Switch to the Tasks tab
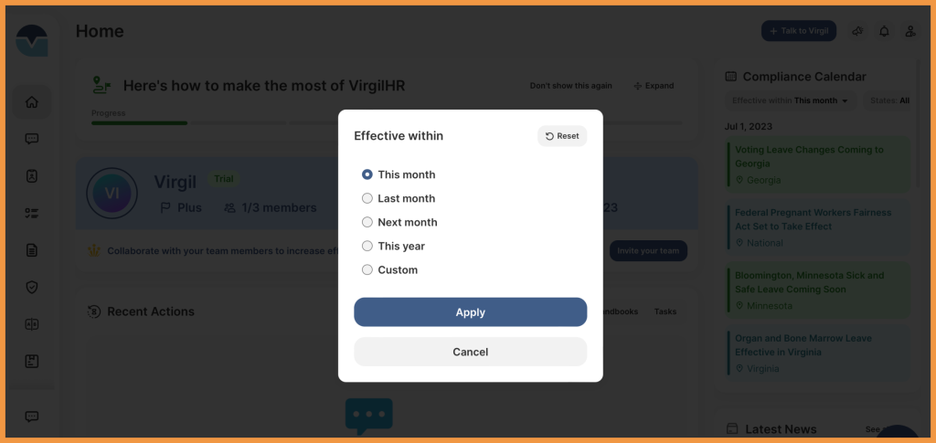Viewport: 936px width, 443px height. [x=665, y=311]
